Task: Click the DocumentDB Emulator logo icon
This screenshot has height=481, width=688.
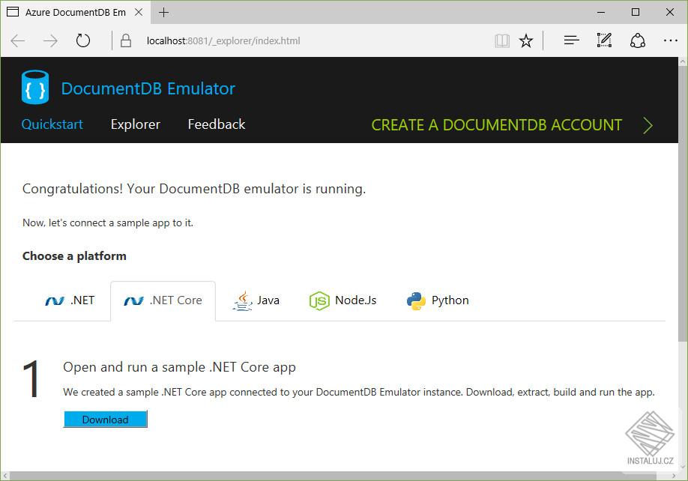Action: pos(33,86)
